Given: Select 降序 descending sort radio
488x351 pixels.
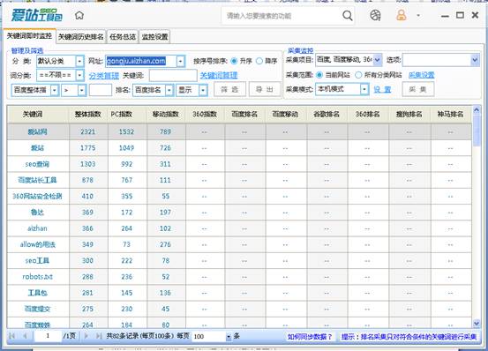Looking at the screenshot, I should pos(259,61).
